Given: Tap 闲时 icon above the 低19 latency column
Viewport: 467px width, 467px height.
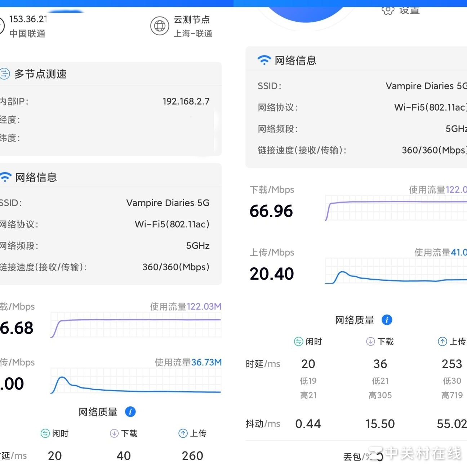Looking at the screenshot, I should click(x=298, y=341).
